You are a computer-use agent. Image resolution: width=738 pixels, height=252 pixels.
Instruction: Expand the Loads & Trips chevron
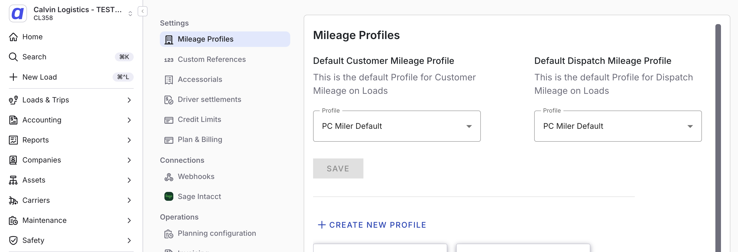[129, 100]
